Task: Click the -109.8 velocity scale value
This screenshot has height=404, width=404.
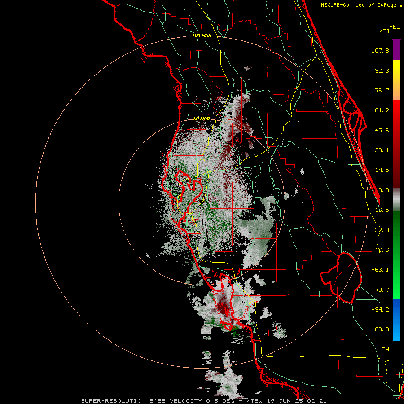Action: (378, 329)
